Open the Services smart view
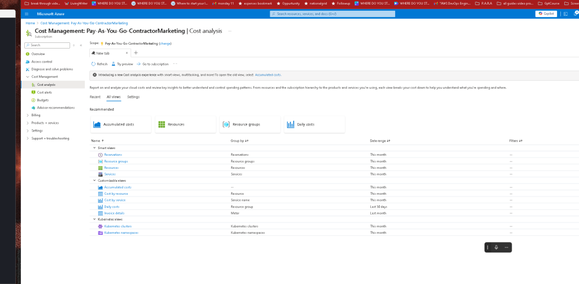This screenshot has width=579, height=284. click(110, 174)
